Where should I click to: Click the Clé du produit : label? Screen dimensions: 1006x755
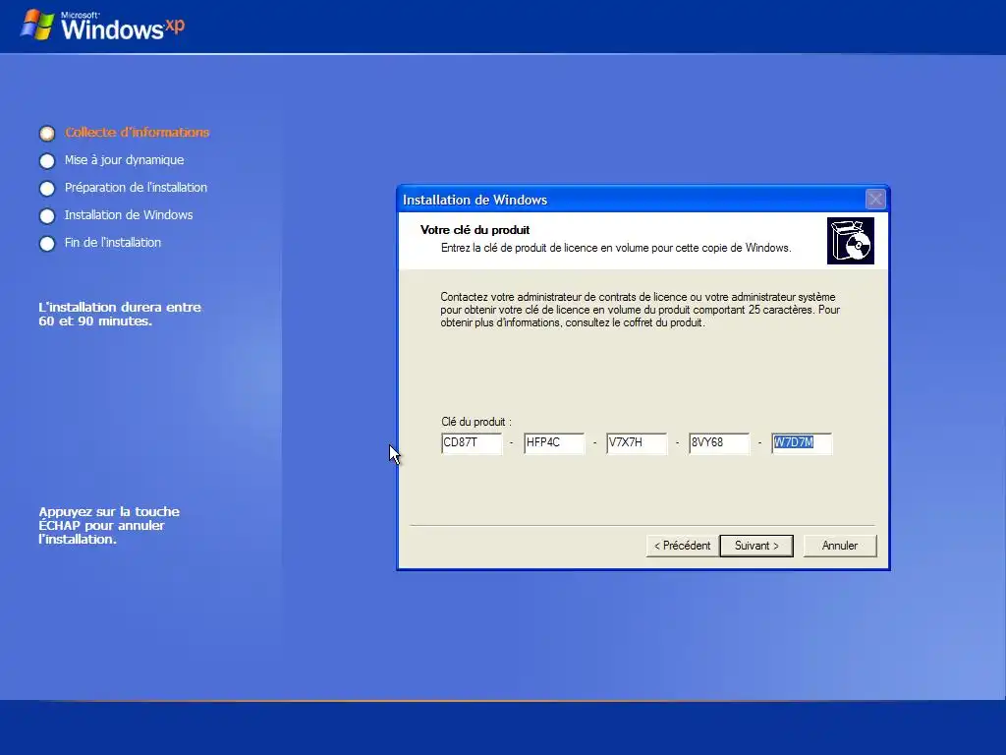(x=476, y=422)
